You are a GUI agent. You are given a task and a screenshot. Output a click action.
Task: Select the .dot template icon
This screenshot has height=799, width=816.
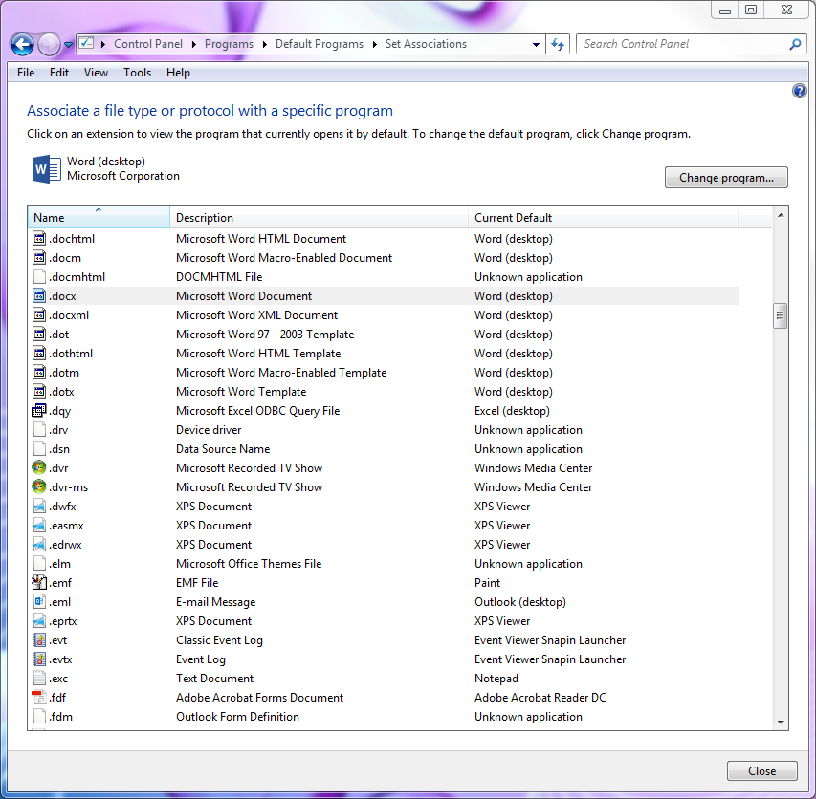tap(39, 335)
